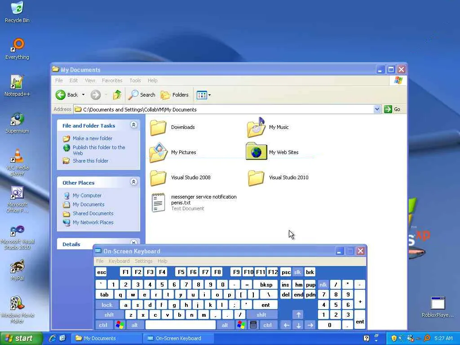Open Search pane in My Documents

pyautogui.click(x=142, y=95)
